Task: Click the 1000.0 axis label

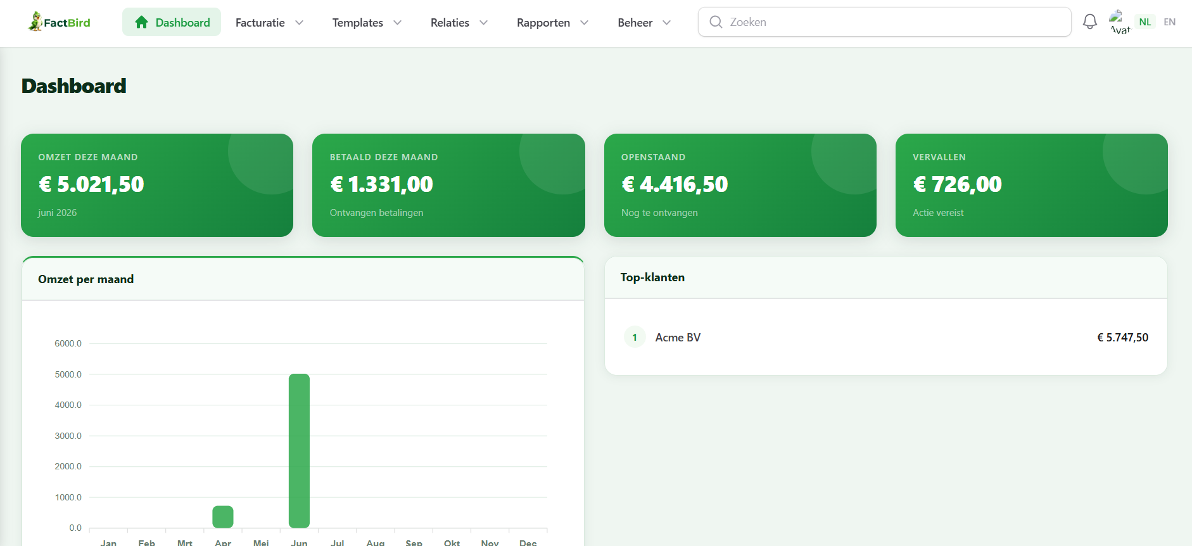Action: 68,497
